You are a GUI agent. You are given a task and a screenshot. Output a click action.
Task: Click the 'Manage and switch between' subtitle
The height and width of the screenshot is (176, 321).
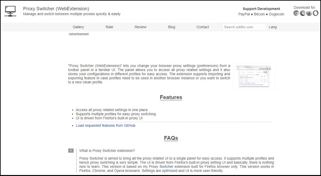click(x=72, y=14)
